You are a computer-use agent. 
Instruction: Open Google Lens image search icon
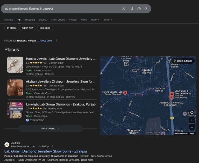click(139, 9)
